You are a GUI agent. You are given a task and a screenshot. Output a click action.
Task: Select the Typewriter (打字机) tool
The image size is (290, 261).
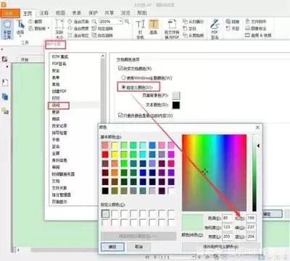[x=140, y=30]
